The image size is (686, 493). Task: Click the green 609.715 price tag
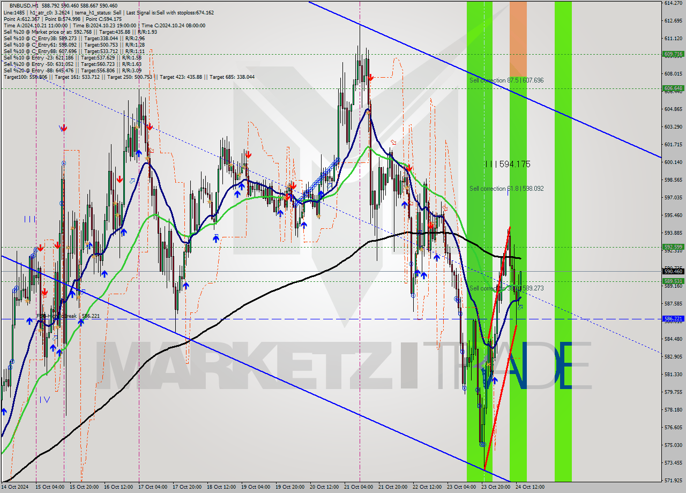pyautogui.click(x=673, y=54)
